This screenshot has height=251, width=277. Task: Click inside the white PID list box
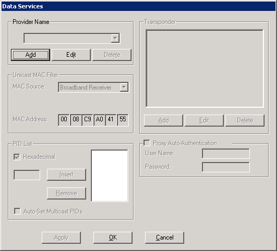click(x=110, y=175)
